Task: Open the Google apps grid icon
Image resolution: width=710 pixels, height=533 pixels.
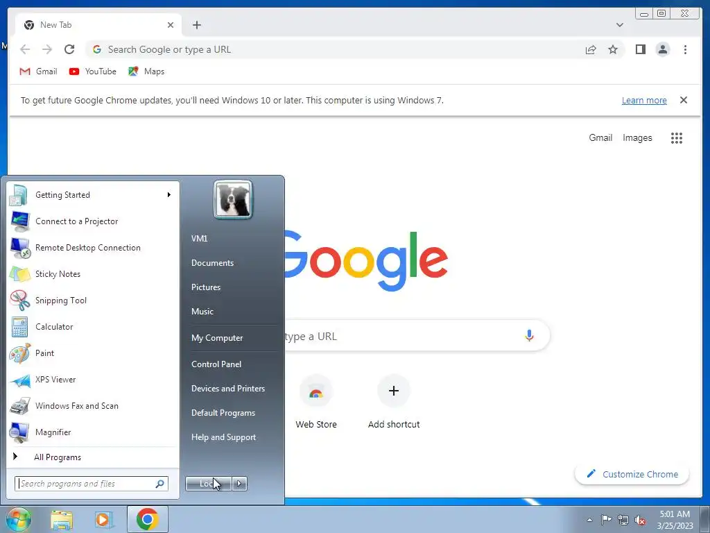Action: pyautogui.click(x=677, y=138)
